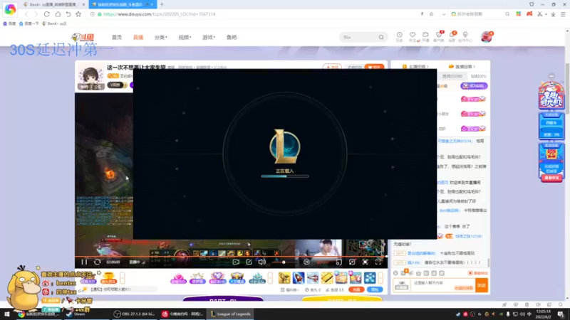Image resolution: width=570 pixels, height=320 pixels.
Task: Open the 直播回看 replay link
Action: [462, 67]
